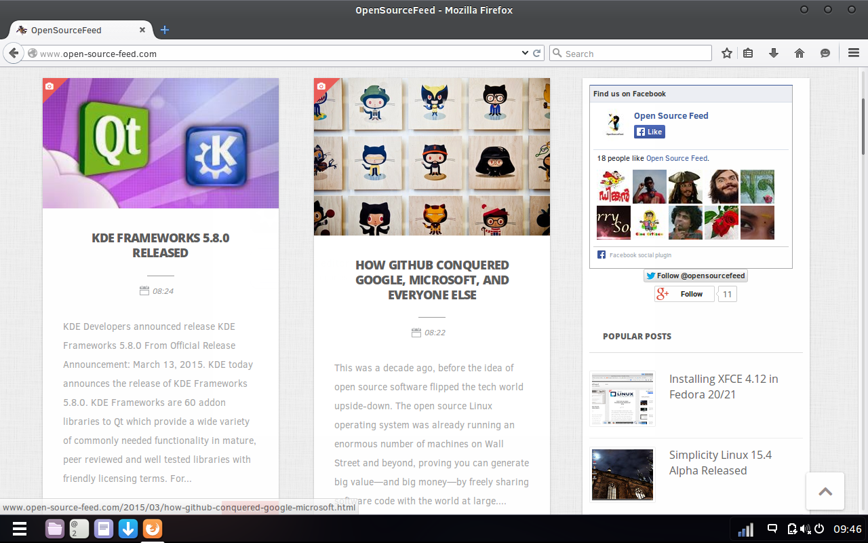
Task: Click the site identity globe icon
Action: click(32, 53)
